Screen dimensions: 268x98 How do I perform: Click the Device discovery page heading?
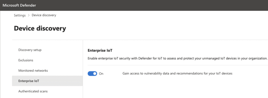tap(40, 28)
